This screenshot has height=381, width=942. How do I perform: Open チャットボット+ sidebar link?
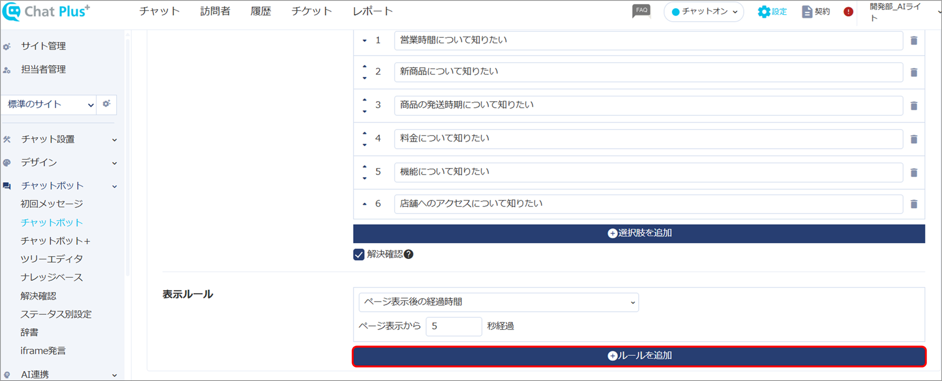click(56, 241)
